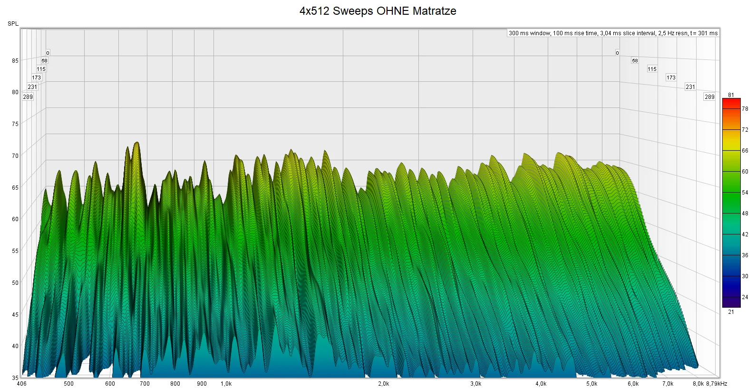Select the 54 label on the color scale
This screenshot has width=756, height=389.
[745, 193]
